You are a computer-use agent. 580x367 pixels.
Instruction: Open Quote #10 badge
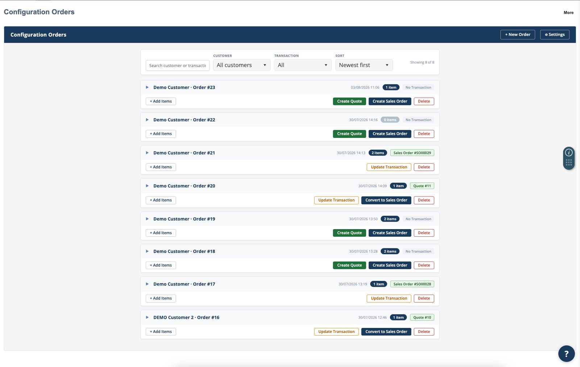[422, 317]
